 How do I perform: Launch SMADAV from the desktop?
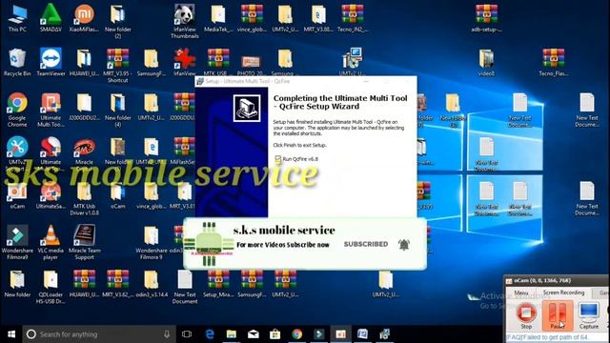coord(51,18)
